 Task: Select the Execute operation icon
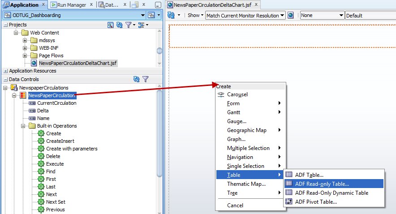41,164
